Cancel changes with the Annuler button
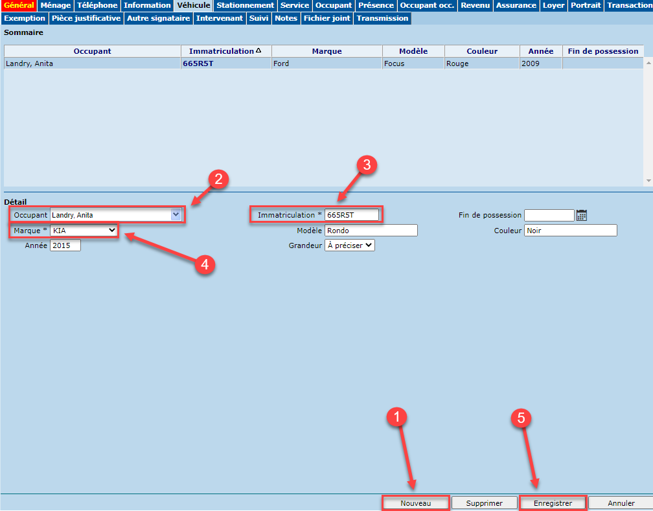This screenshot has height=511, width=653. 620,503
